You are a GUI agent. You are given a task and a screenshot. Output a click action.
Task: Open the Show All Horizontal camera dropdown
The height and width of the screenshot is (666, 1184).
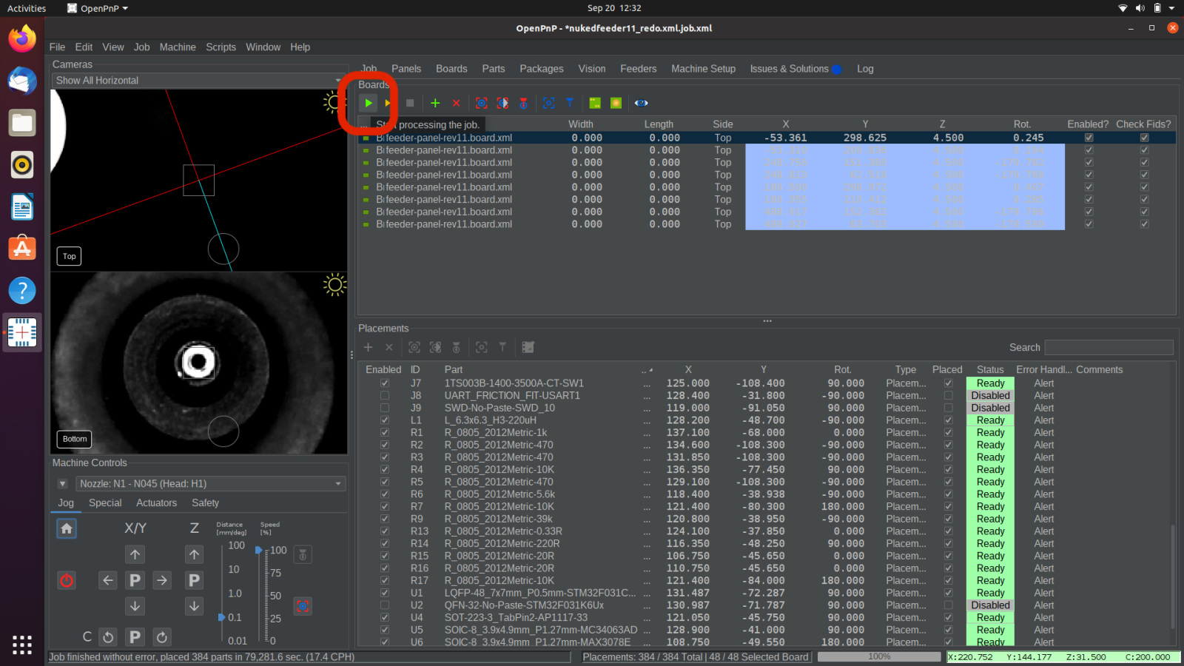tap(199, 80)
